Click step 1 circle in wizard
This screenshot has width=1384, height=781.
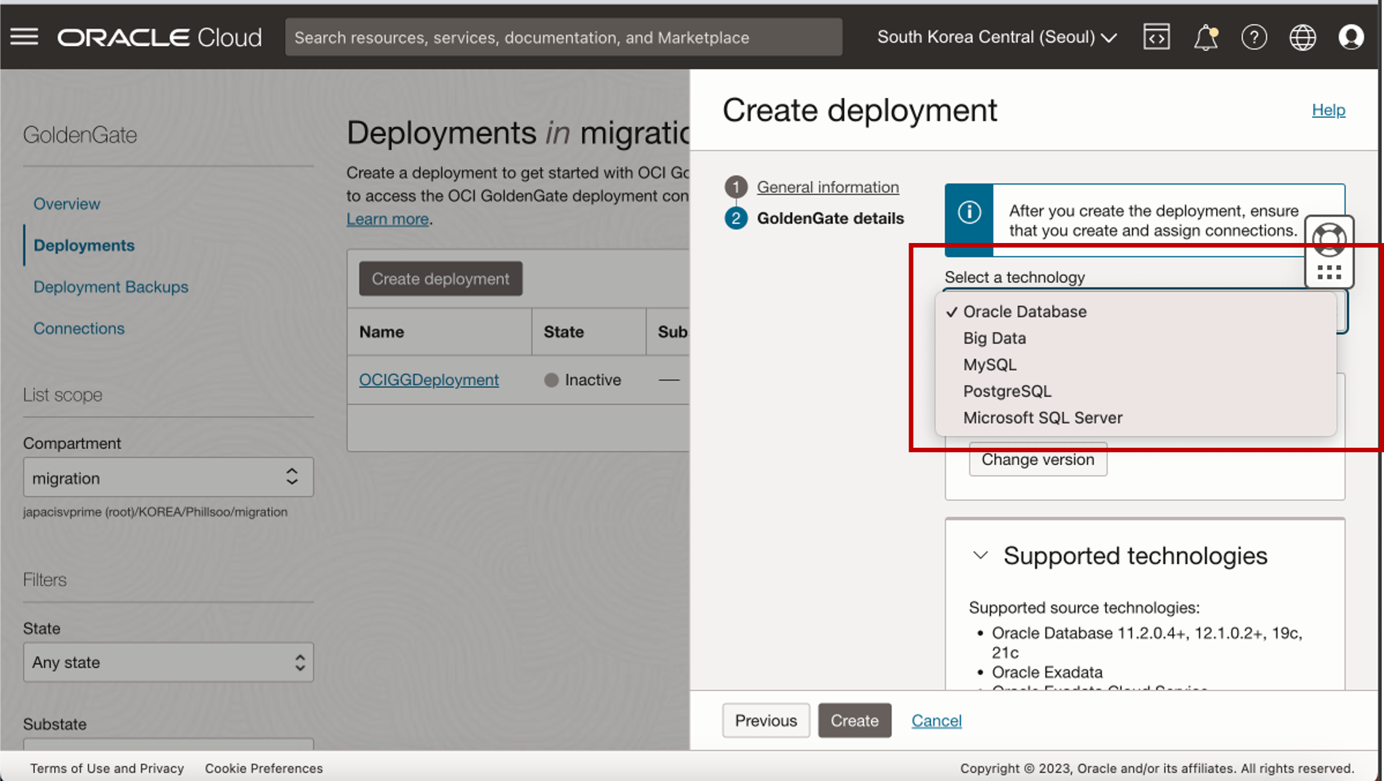[736, 187]
